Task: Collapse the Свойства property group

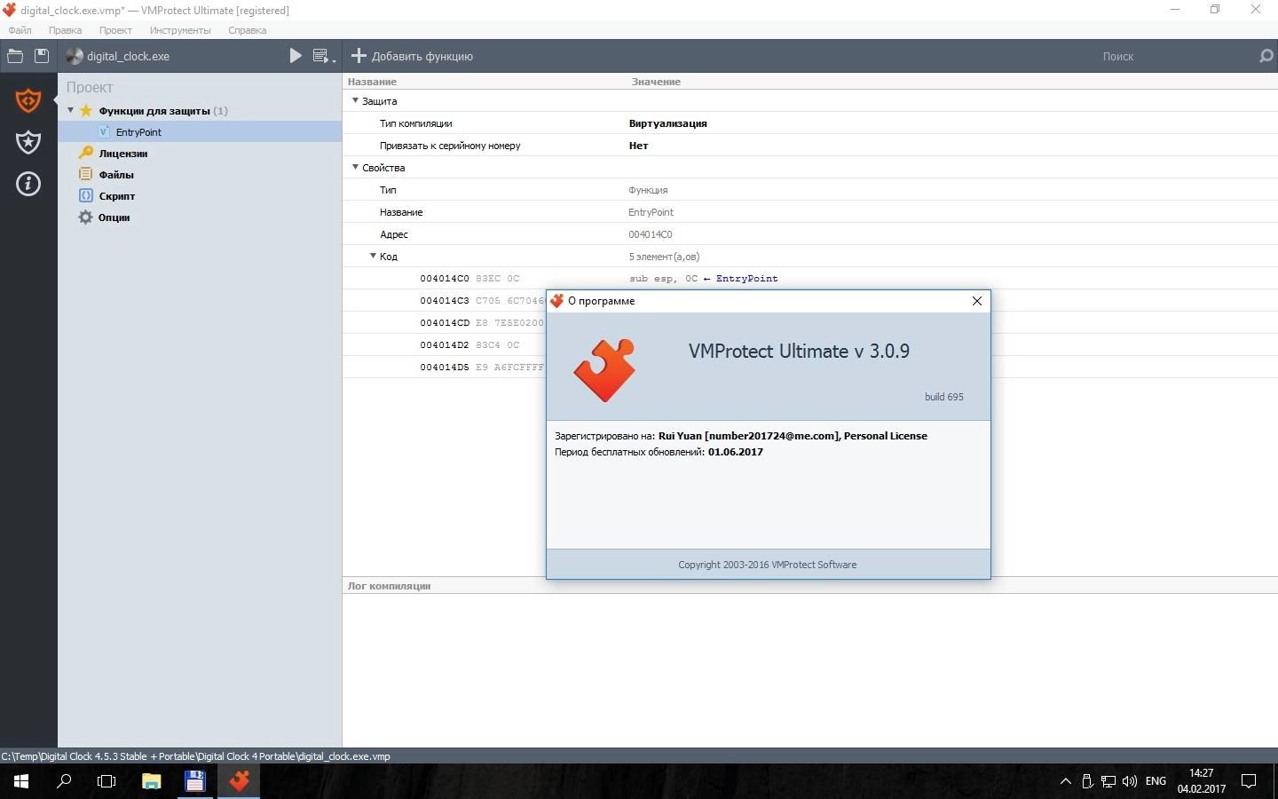Action: click(x=355, y=167)
